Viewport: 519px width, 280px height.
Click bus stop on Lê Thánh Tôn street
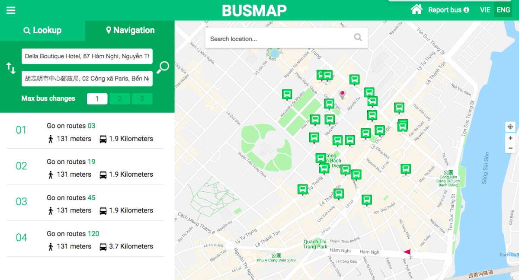[x=339, y=194]
